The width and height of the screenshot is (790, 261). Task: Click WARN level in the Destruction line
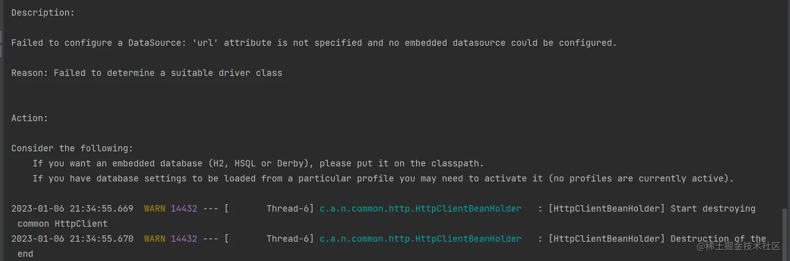point(155,239)
